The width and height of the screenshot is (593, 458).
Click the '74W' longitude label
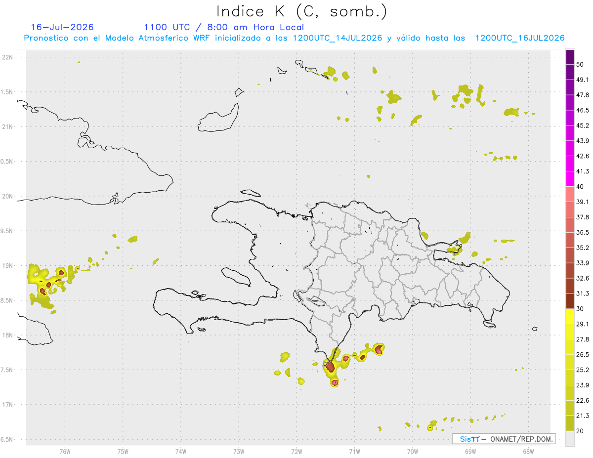click(x=180, y=452)
